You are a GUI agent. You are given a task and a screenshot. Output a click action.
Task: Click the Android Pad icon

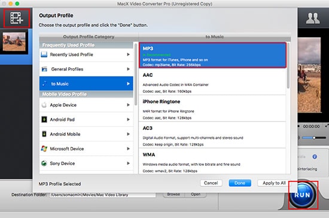click(44, 119)
